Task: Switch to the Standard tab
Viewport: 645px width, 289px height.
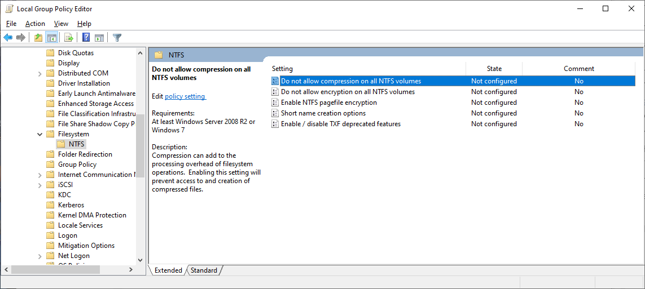Action: point(204,270)
